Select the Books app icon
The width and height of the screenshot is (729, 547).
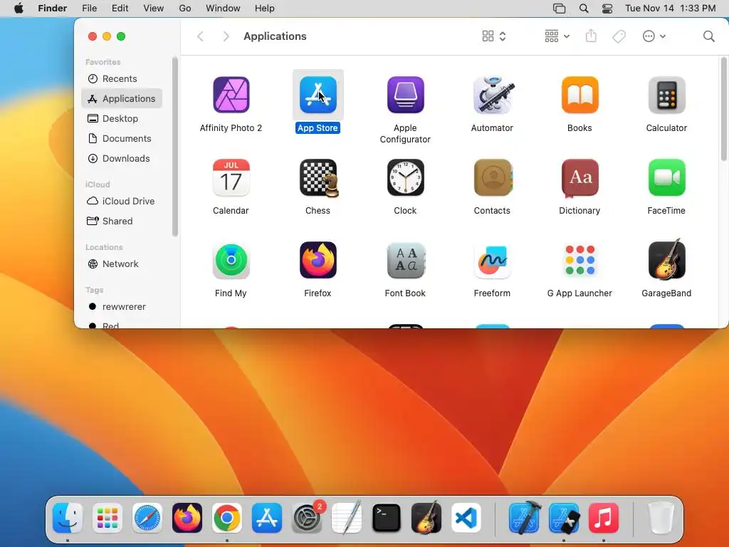(x=579, y=95)
